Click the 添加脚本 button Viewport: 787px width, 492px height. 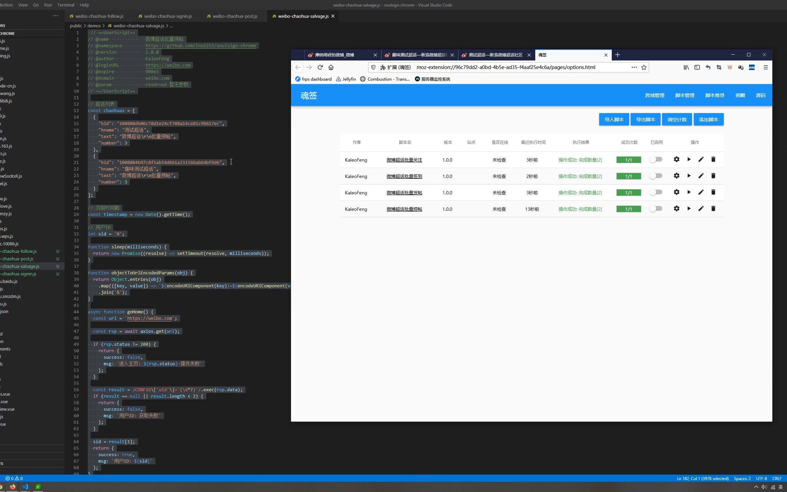pos(708,120)
